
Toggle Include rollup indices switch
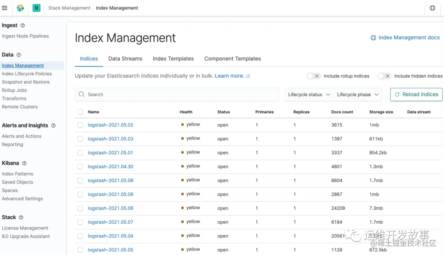313,76
